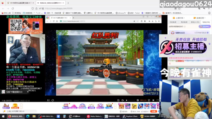Toggle the danmaku settings icon in player

[x=138, y=100]
